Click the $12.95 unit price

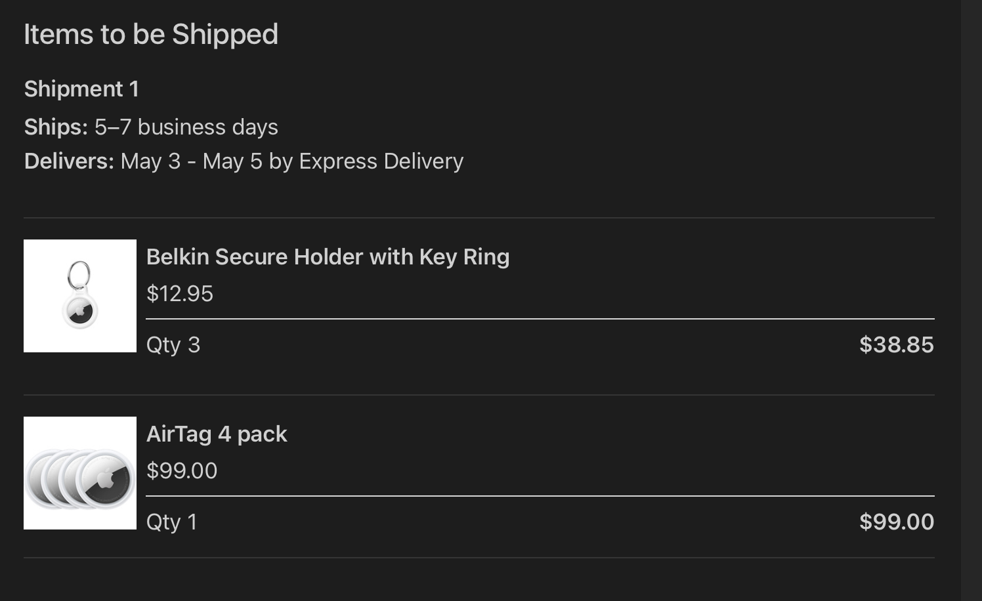tap(180, 293)
